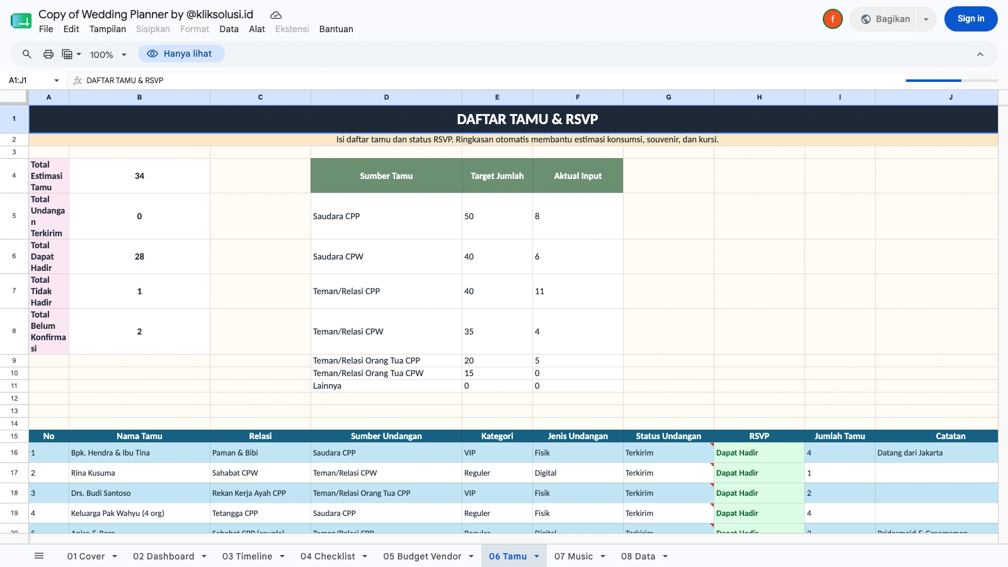Screen dimensions: 1008x567
Task: Click the Bagikan share button
Action: tap(886, 19)
